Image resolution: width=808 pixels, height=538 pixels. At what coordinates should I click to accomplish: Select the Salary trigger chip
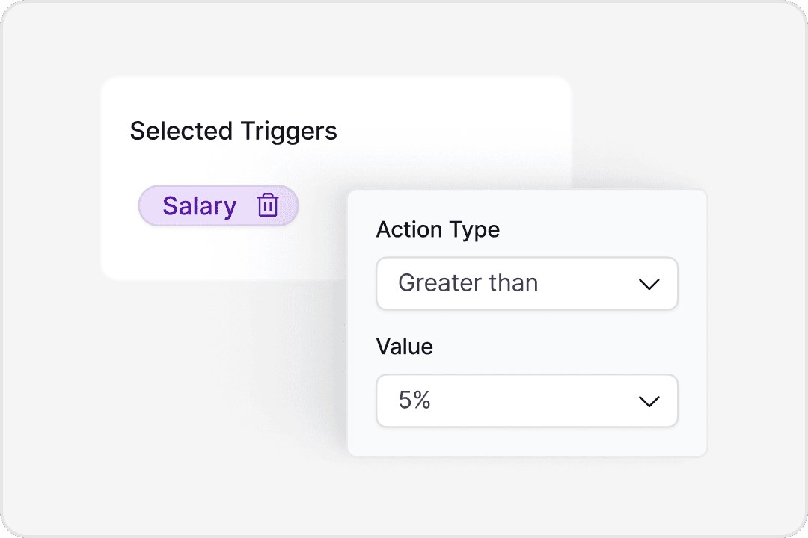200,205
